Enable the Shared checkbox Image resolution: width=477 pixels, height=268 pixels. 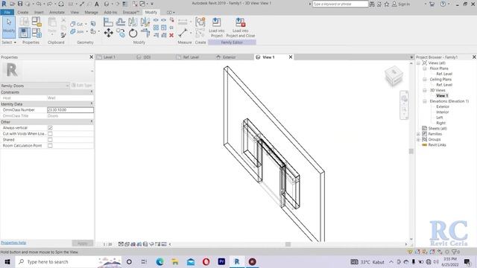point(50,140)
